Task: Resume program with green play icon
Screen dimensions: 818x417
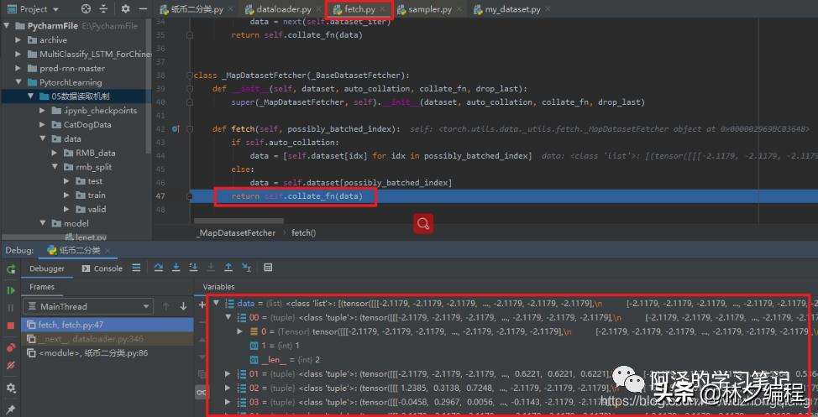Action: [11, 290]
